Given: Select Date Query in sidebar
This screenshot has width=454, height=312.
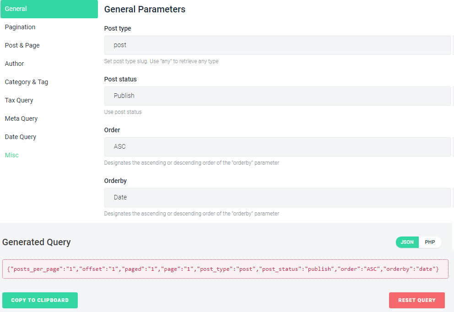Looking at the screenshot, I should [x=21, y=137].
